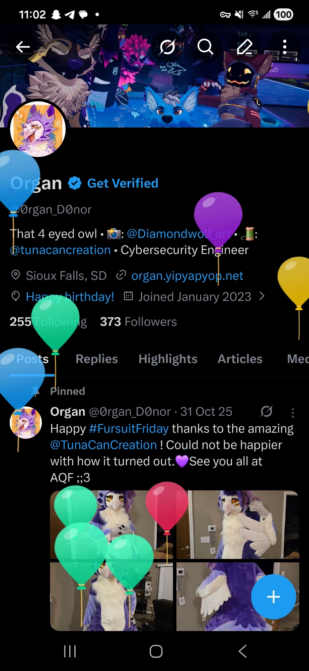Open the organ.yipyapyop.net website link
Image resolution: width=309 pixels, height=671 pixels.
point(187,276)
